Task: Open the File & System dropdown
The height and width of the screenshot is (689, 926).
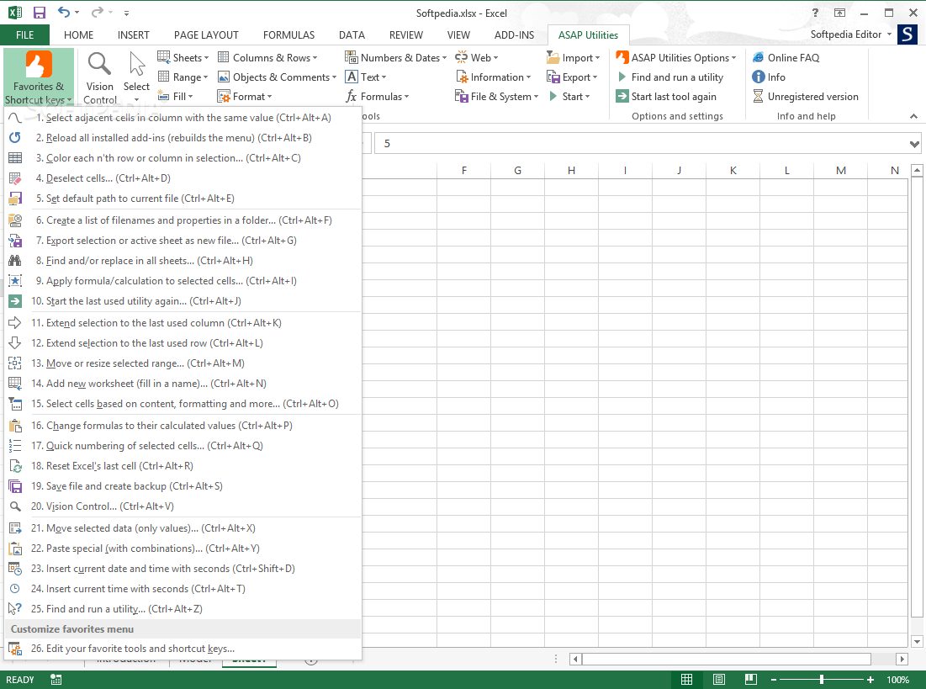Action: coord(497,96)
